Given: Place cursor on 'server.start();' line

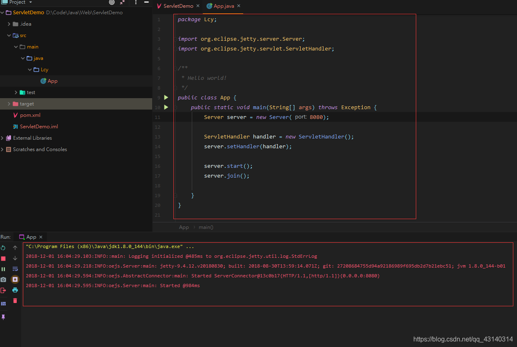Looking at the screenshot, I should pyautogui.click(x=229, y=166).
